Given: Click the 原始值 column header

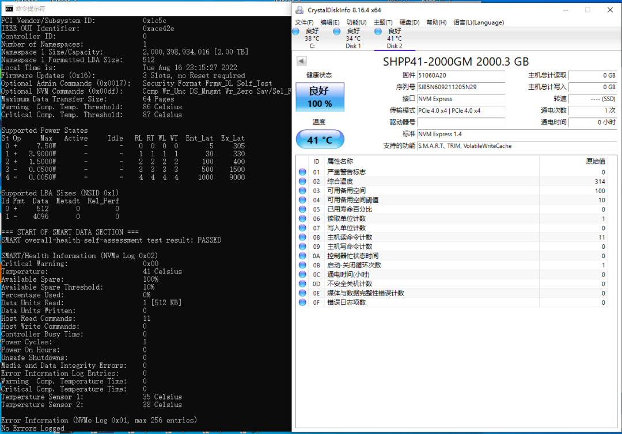Looking at the screenshot, I should [596, 161].
